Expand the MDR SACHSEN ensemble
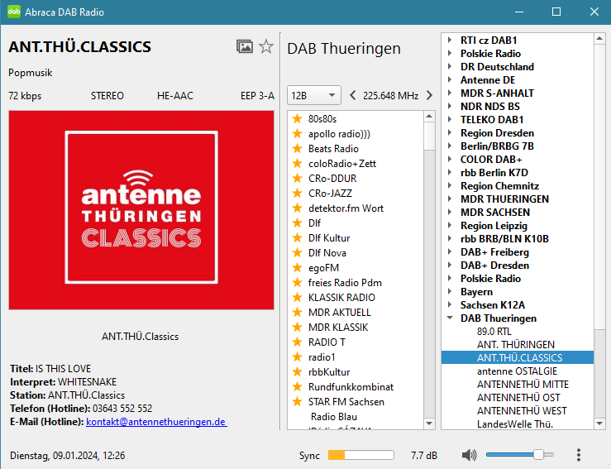611x469 pixels. pyautogui.click(x=450, y=213)
